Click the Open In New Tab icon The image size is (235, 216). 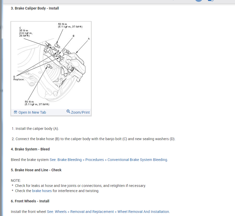(x=15, y=112)
